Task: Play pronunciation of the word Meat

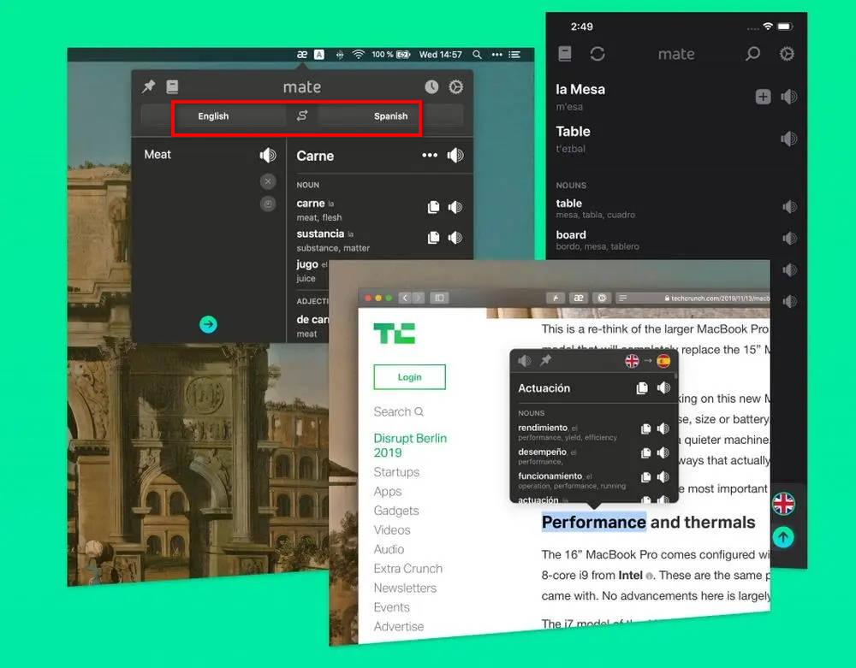Action: pyautogui.click(x=268, y=155)
